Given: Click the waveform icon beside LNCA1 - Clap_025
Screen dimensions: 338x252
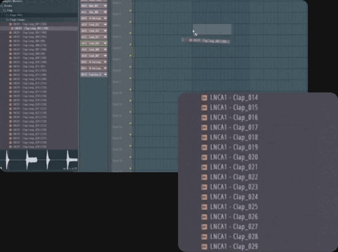Looking at the screenshot, I should (204, 207).
